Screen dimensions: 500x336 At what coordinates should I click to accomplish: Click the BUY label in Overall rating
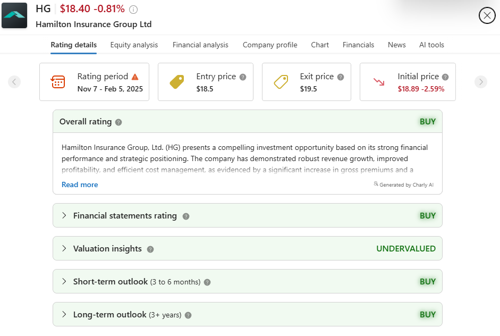point(428,122)
